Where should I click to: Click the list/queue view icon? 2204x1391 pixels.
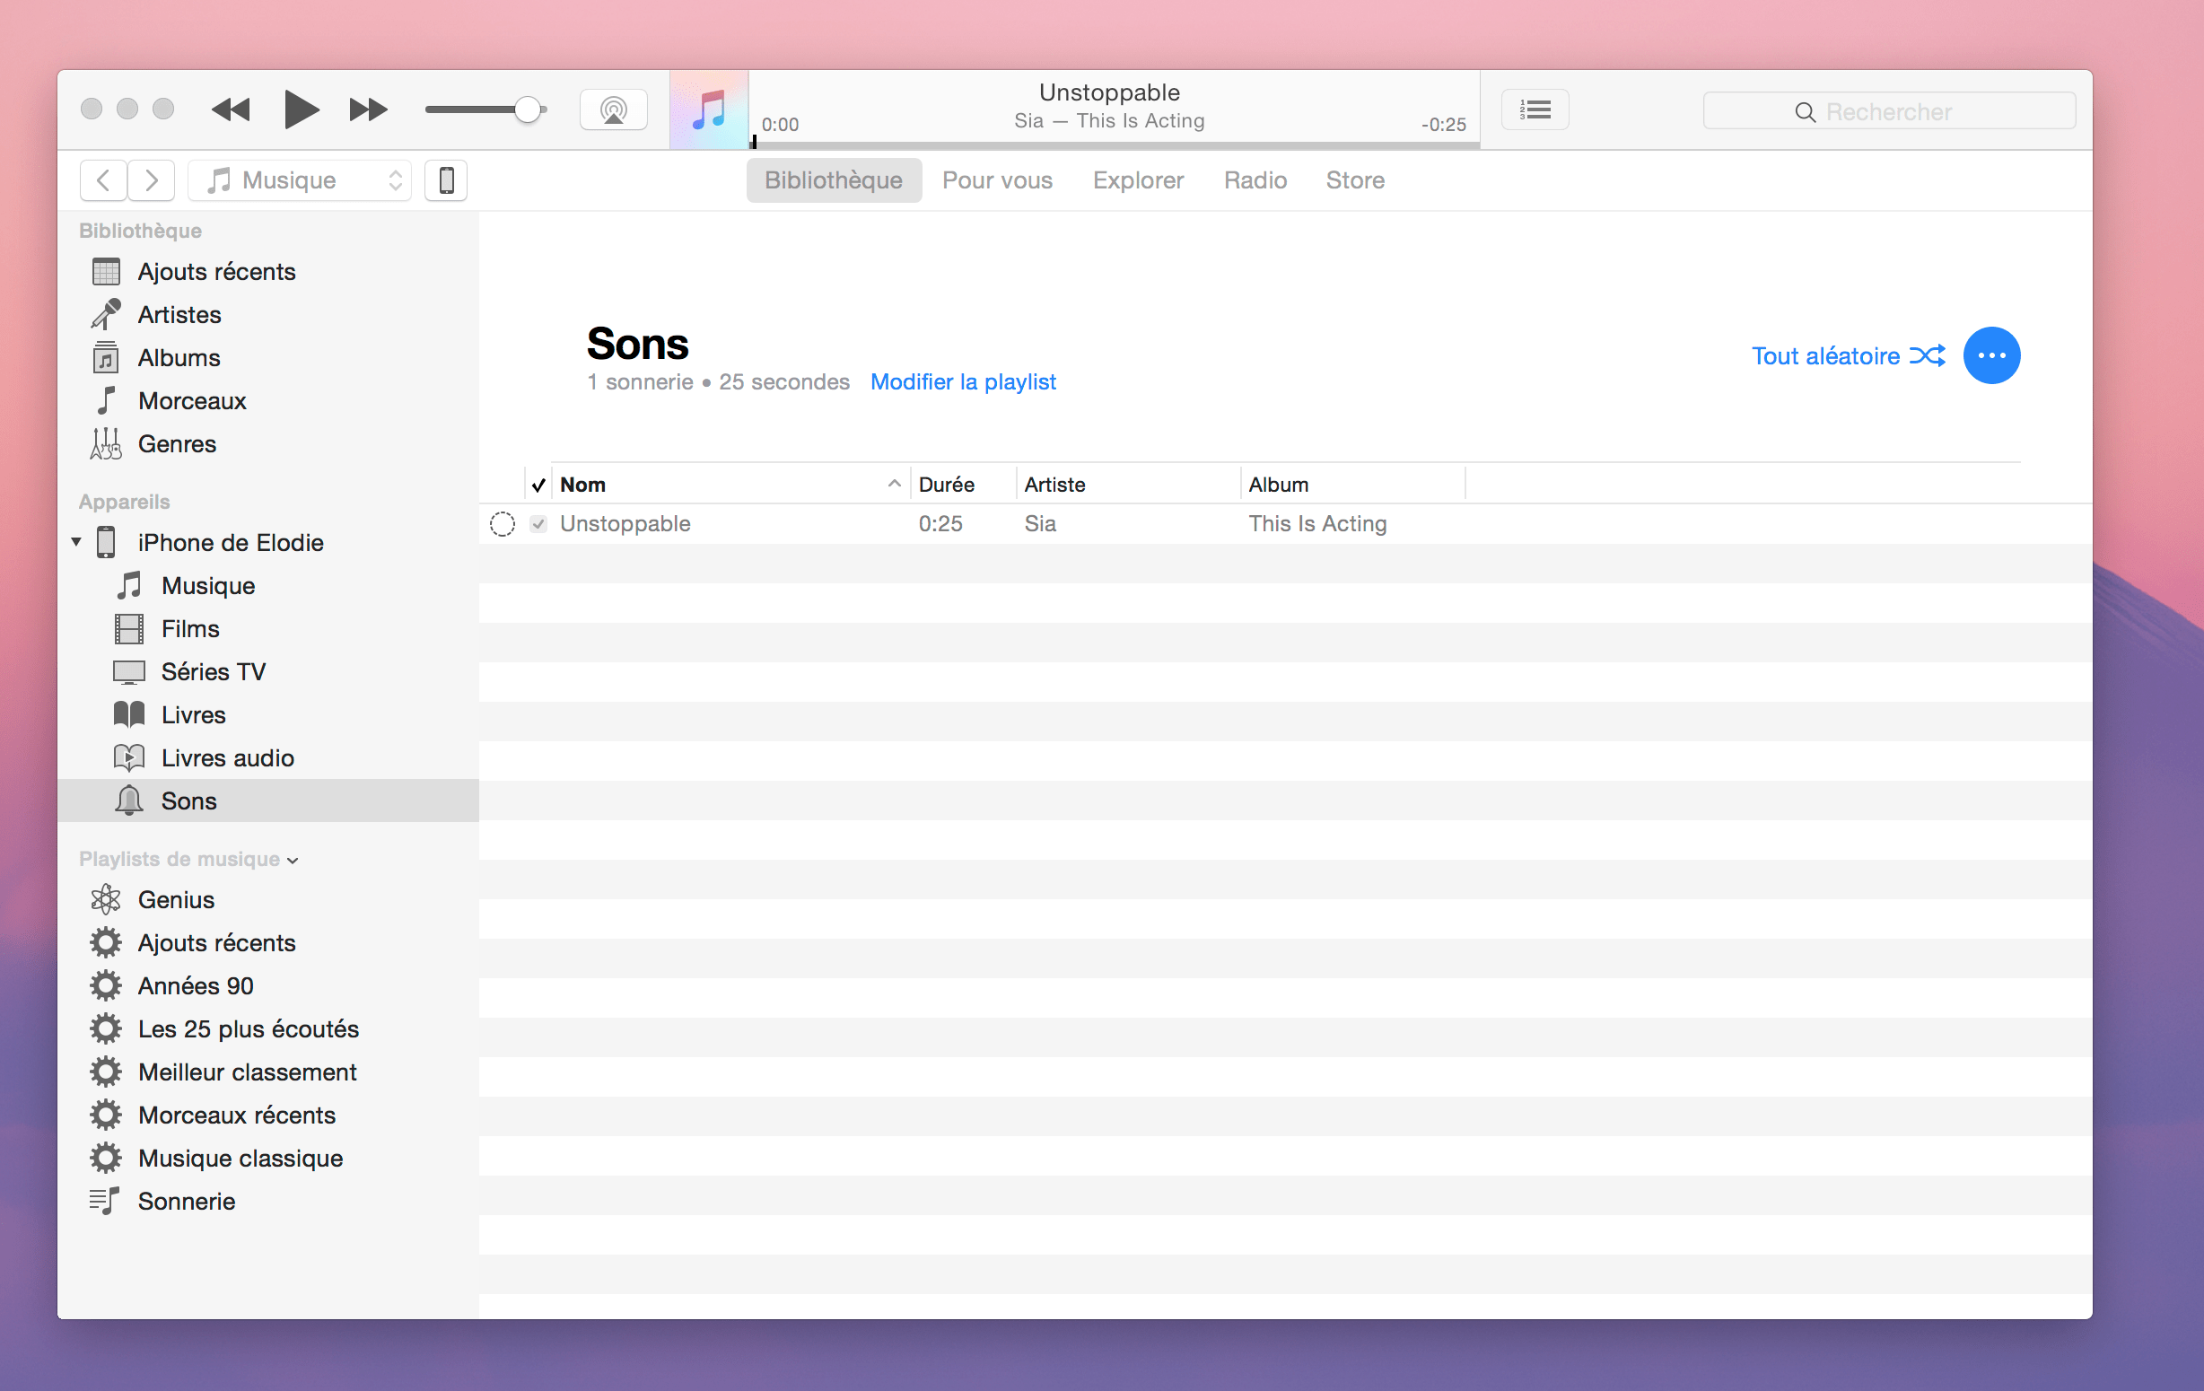tap(1535, 109)
